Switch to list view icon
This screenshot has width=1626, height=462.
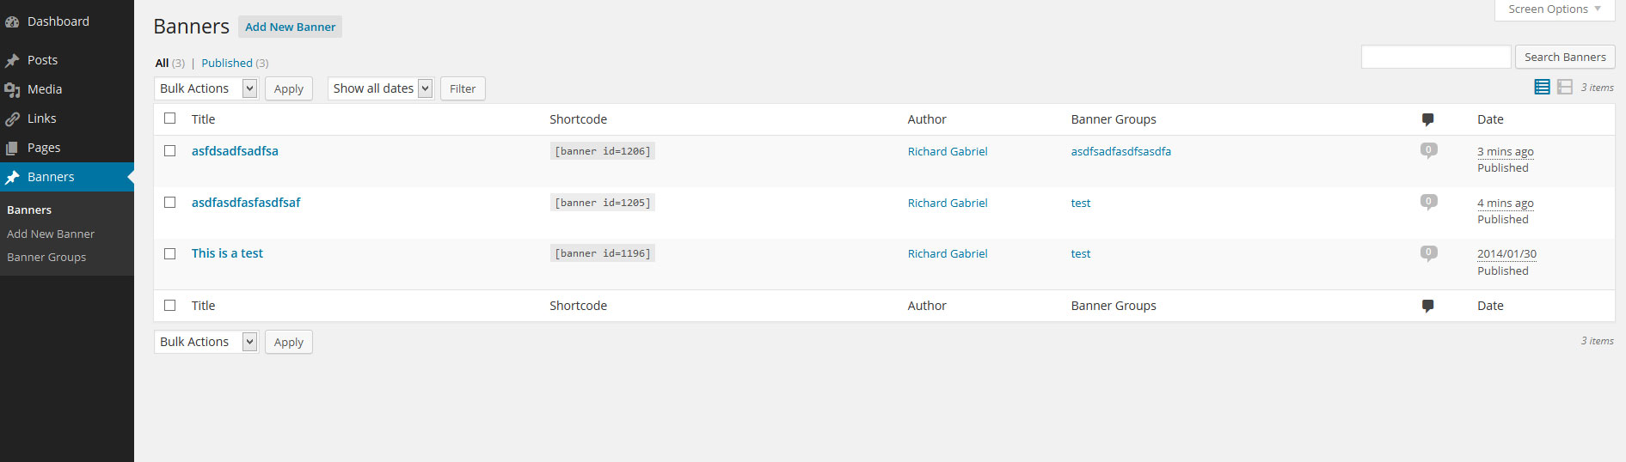click(1542, 87)
